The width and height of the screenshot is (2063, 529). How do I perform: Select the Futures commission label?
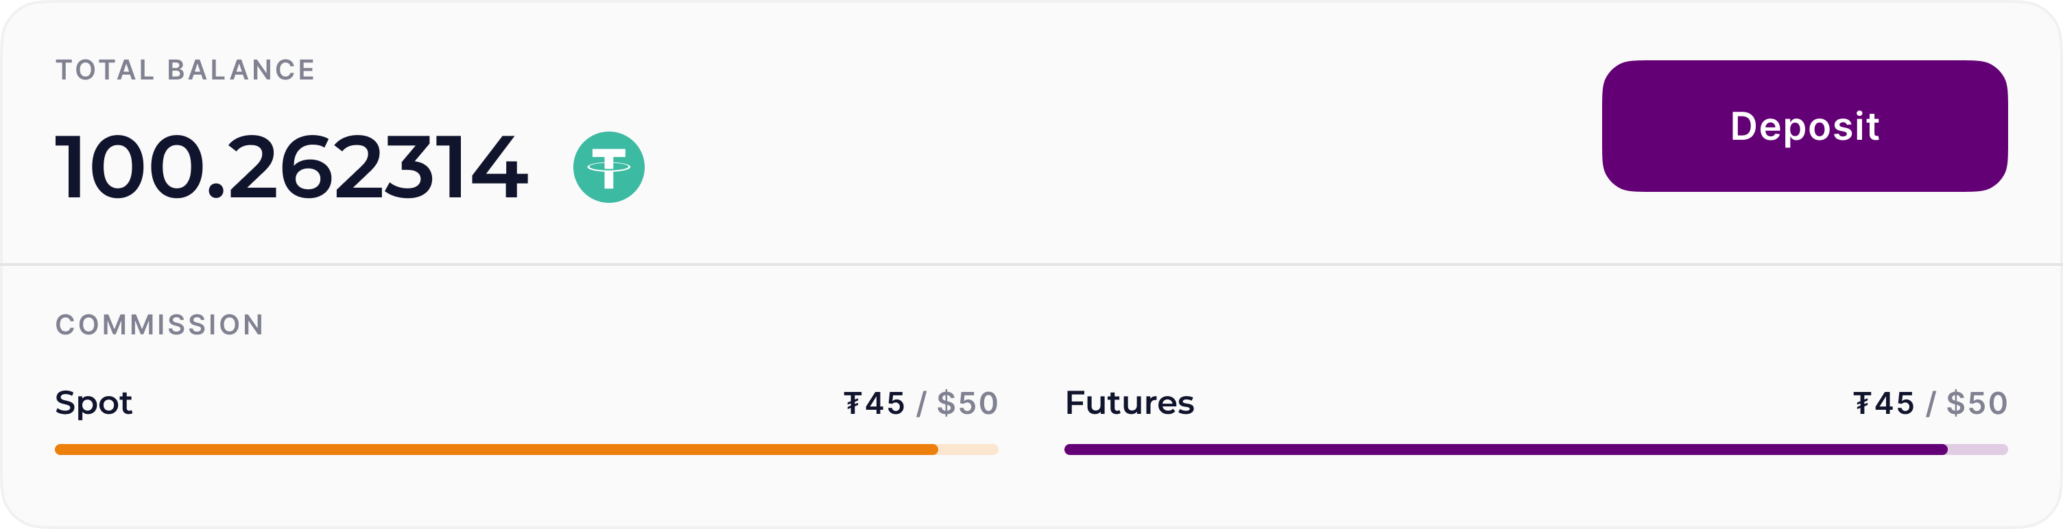[1129, 404]
